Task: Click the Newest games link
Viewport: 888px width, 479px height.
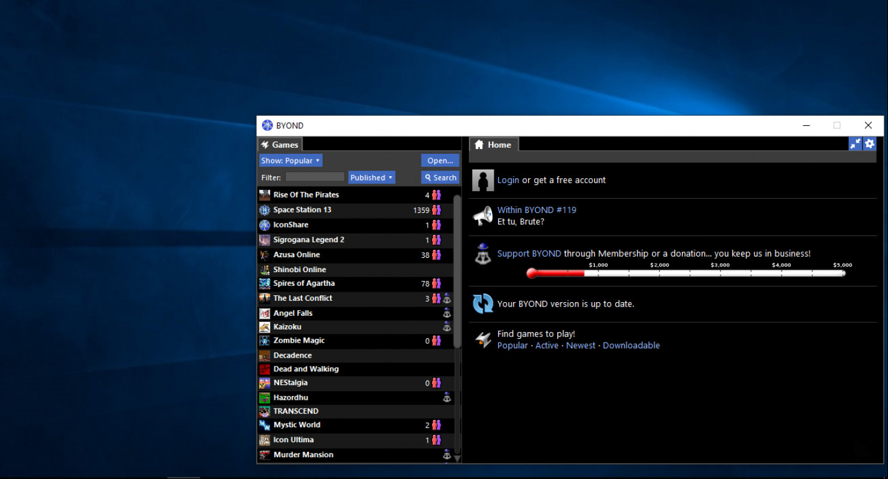Action: 581,345
